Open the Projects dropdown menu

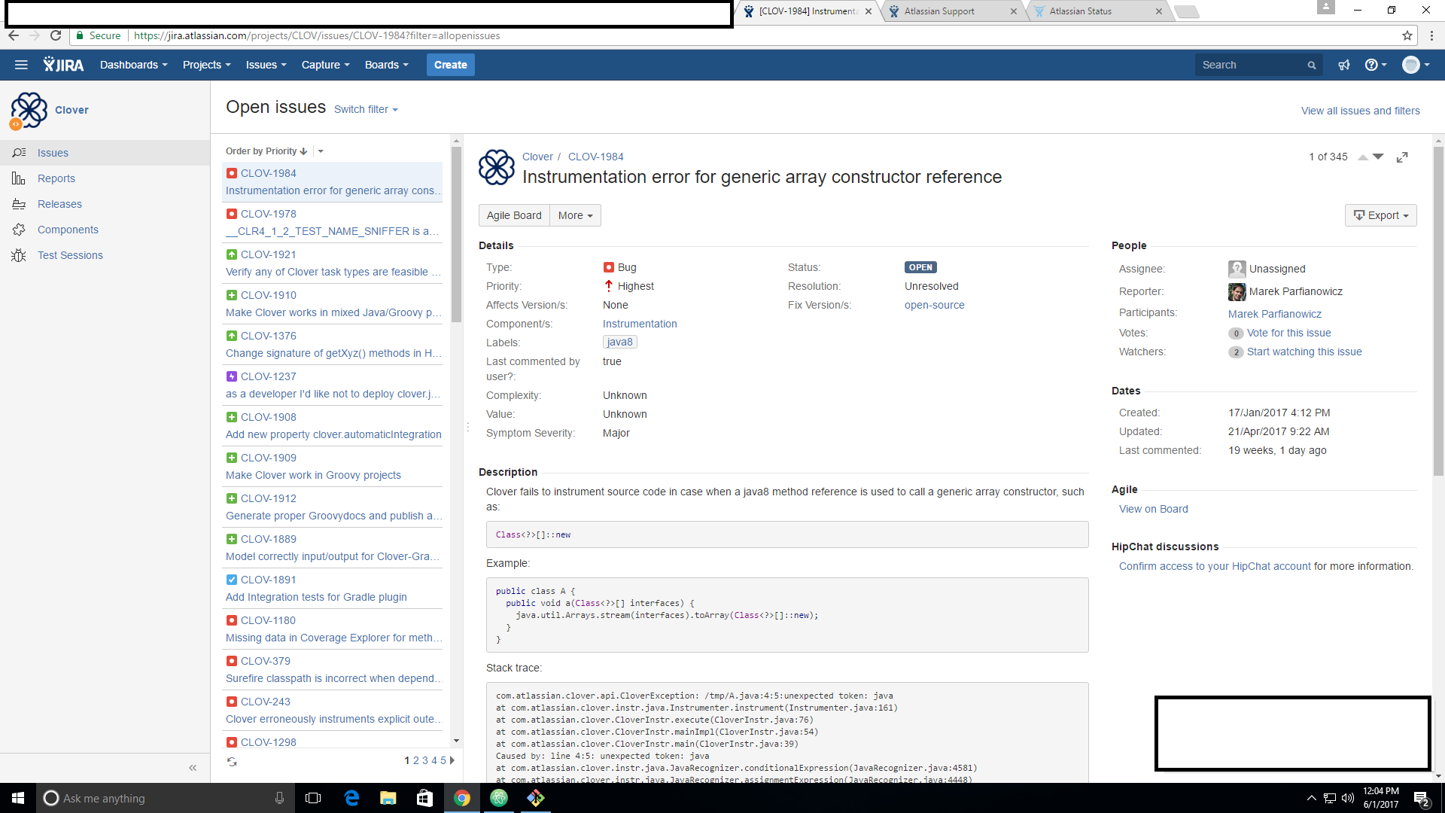(x=206, y=65)
